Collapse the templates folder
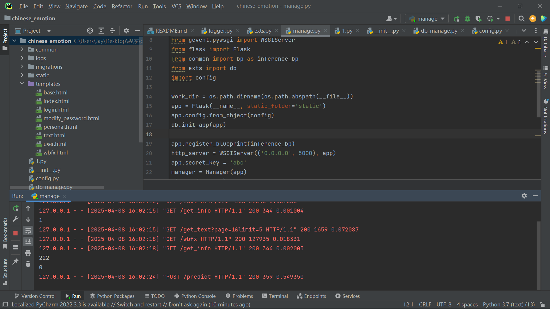The width and height of the screenshot is (550, 309). click(x=22, y=84)
